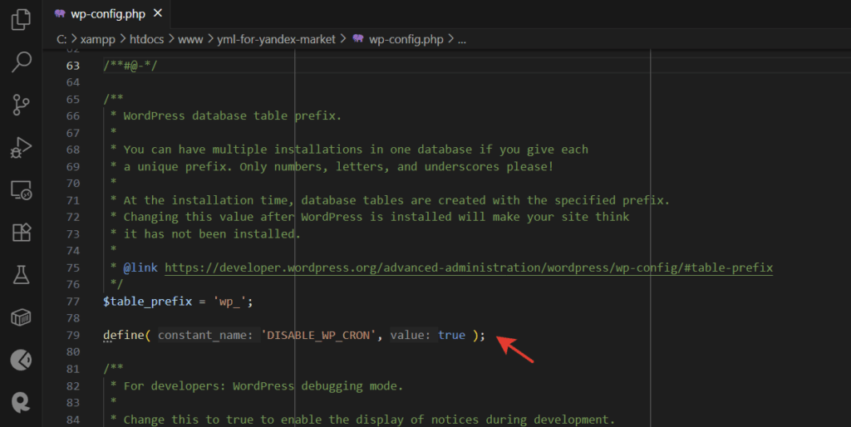
Task: Open the Explorer view in activity bar
Action: coord(22,19)
